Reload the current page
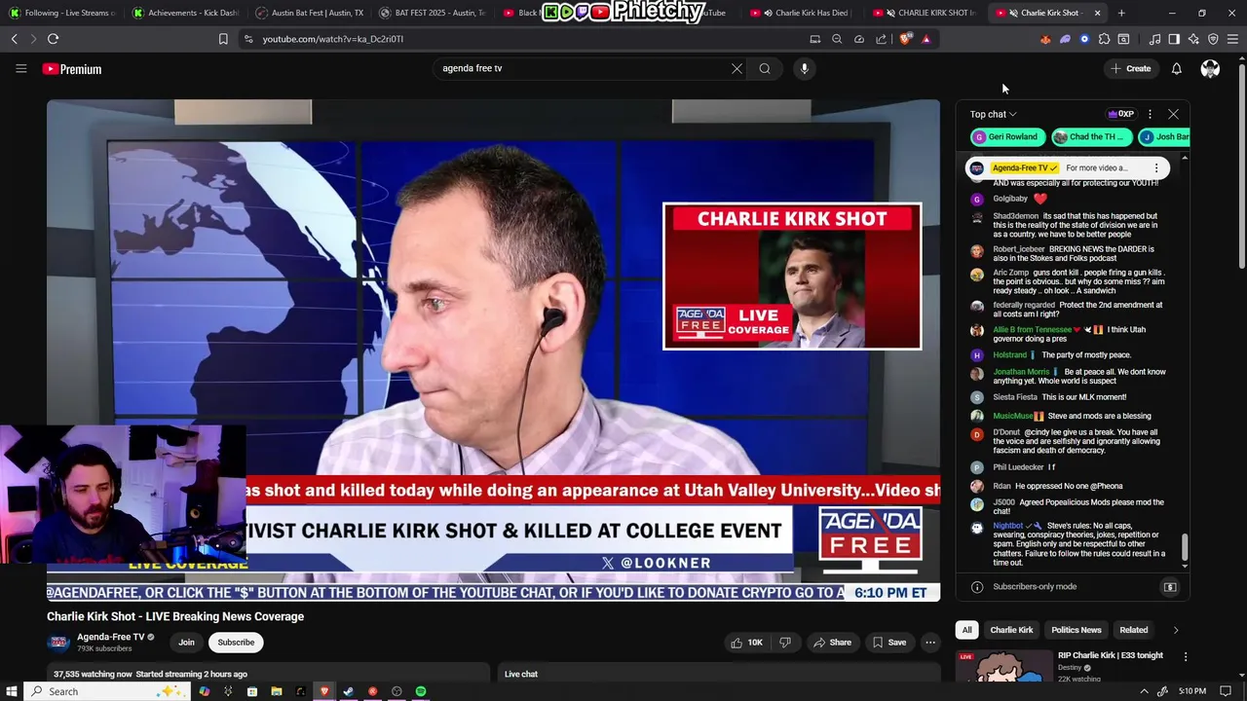The width and height of the screenshot is (1247, 701). (x=53, y=39)
